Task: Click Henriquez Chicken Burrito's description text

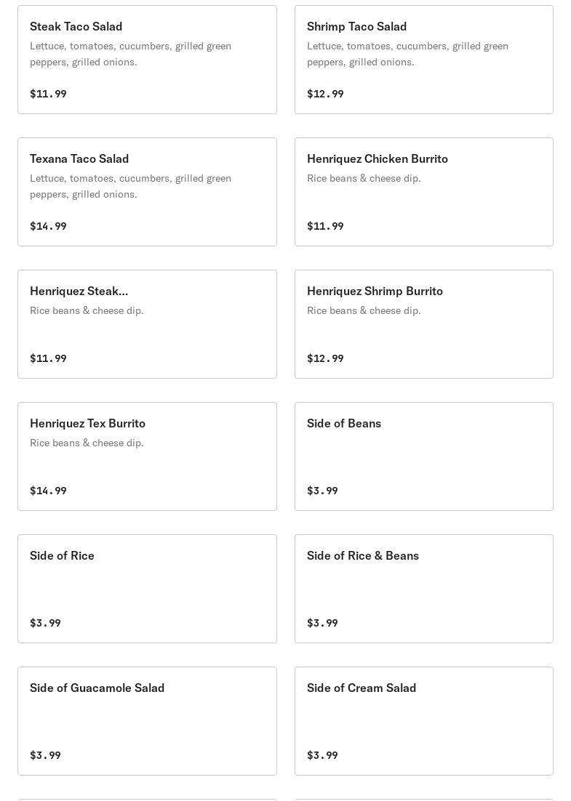Action: (x=364, y=178)
